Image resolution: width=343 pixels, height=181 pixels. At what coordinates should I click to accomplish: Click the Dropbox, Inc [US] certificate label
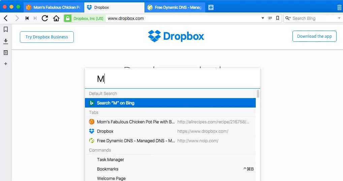point(88,19)
